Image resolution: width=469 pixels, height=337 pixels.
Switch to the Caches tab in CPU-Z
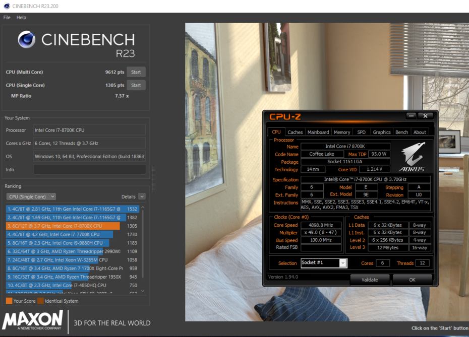[296, 132]
